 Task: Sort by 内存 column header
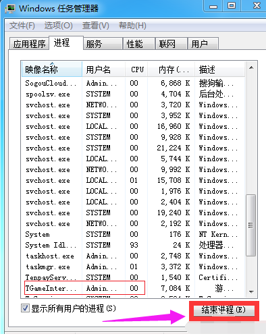click(x=171, y=69)
